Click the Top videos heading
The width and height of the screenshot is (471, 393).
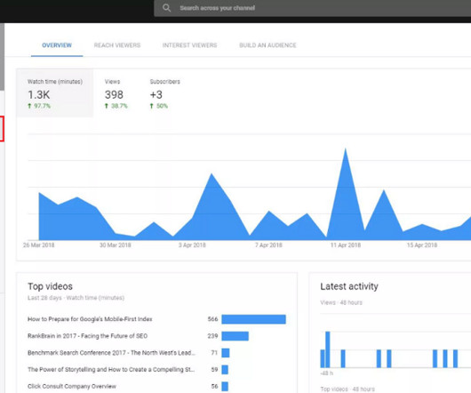pos(50,286)
